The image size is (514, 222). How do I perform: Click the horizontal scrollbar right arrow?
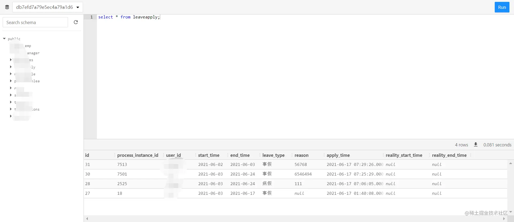[x=504, y=219]
